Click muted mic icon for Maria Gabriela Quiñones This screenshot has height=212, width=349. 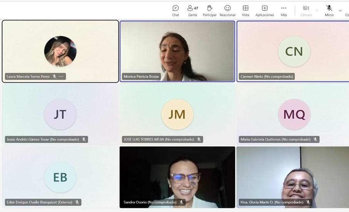point(315,140)
